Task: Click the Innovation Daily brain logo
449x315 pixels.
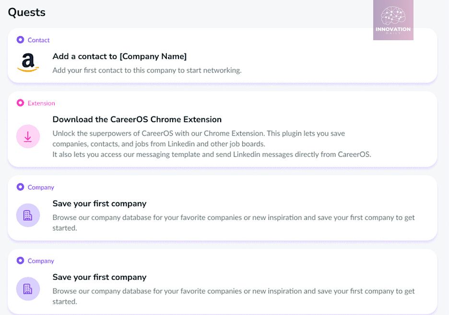Action: tap(393, 20)
